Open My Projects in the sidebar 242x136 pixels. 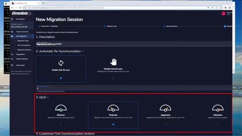click(x=20, y=19)
